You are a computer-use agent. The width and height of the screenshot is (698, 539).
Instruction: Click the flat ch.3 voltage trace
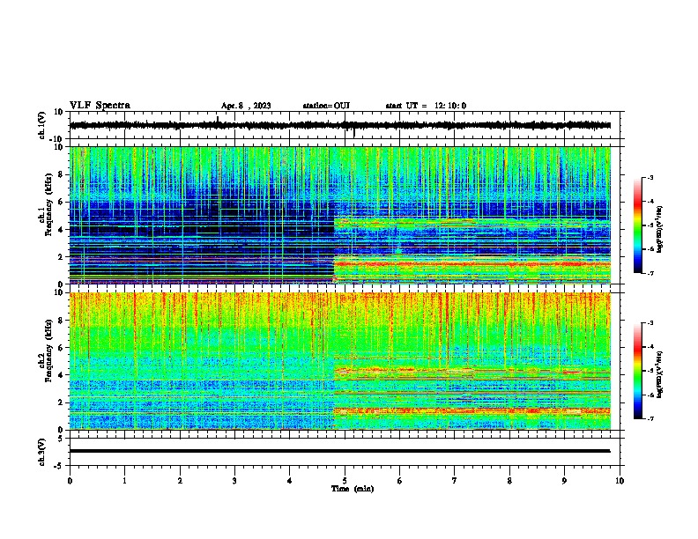[339, 451]
